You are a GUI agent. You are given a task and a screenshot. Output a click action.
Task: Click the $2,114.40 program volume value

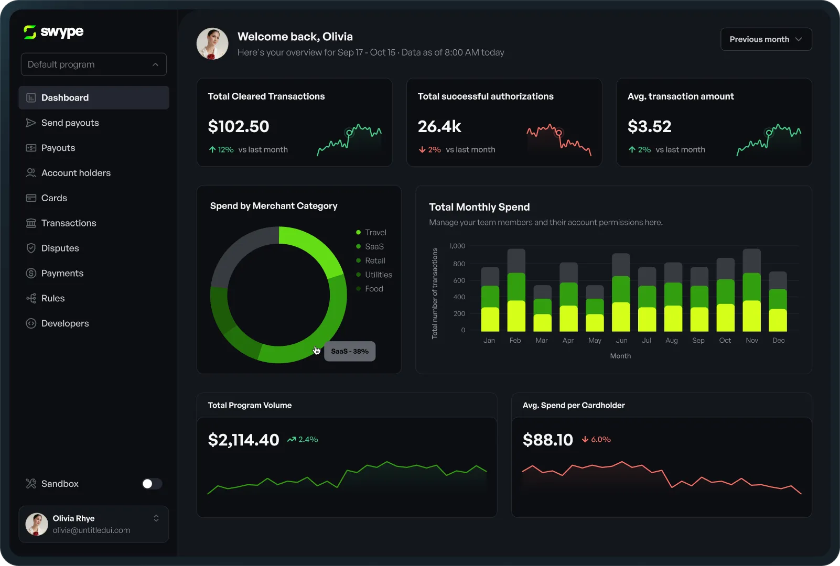244,440
